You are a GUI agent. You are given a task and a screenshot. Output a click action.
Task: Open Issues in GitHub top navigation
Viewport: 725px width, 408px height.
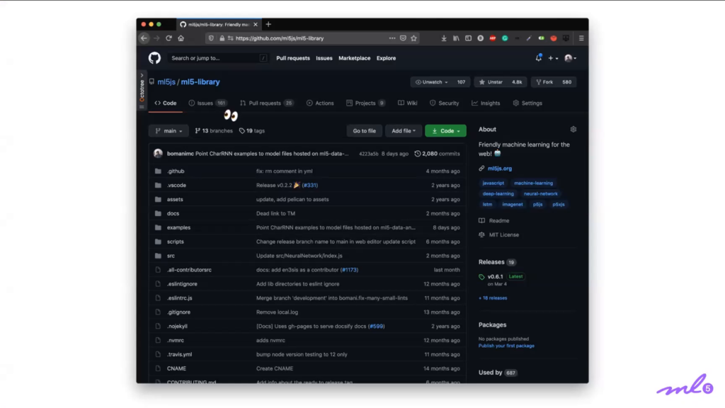pos(324,58)
